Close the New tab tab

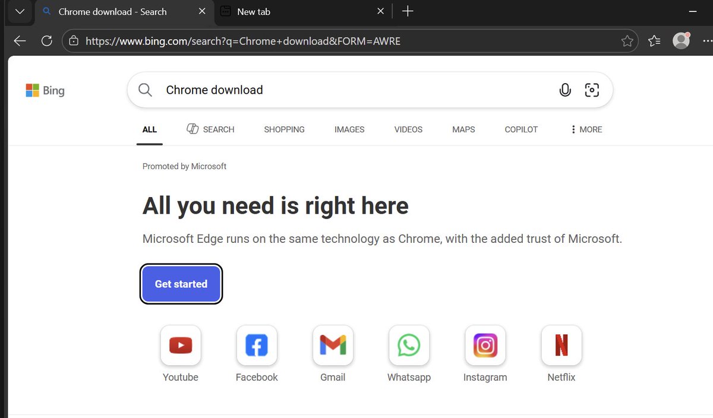pyautogui.click(x=381, y=11)
